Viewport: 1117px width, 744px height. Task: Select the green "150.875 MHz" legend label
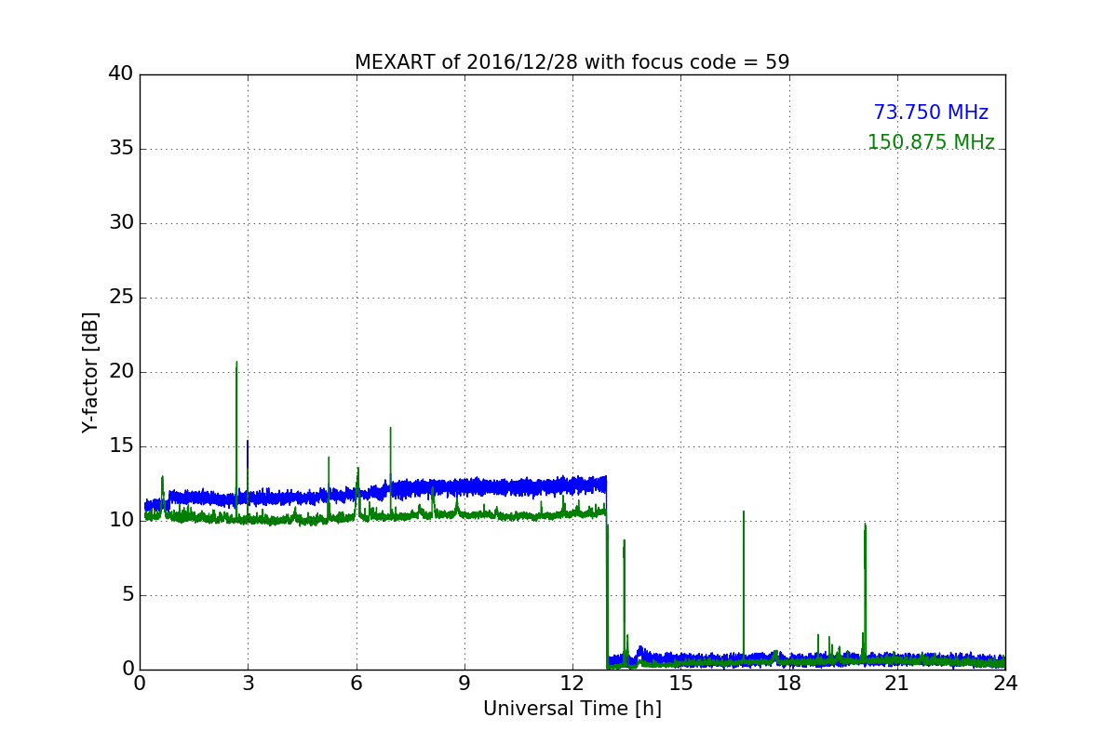pos(931,142)
